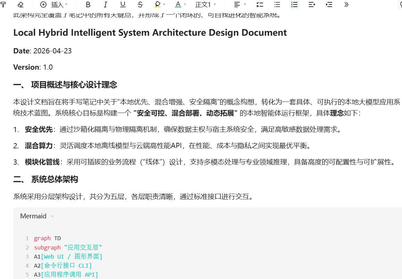Image resolution: width=402 pixels, height=279 pixels.
Task: Click bold phrase 安全可控、混合部署、动态拓展
Action: (x=186, y=113)
